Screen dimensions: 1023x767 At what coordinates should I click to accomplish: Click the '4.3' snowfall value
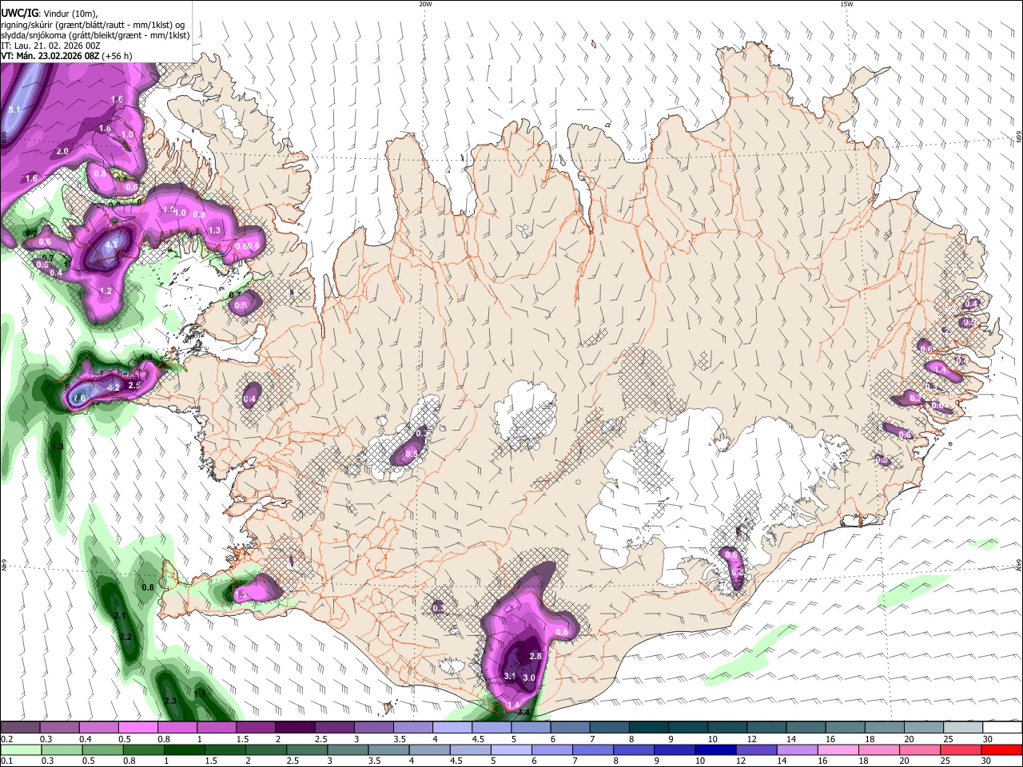coord(111,244)
